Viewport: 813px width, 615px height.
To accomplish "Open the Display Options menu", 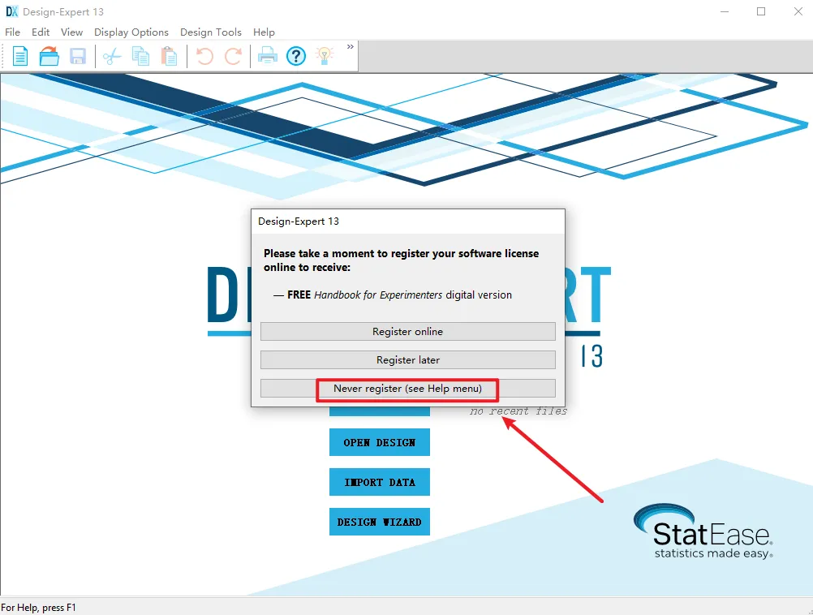I will (x=131, y=32).
